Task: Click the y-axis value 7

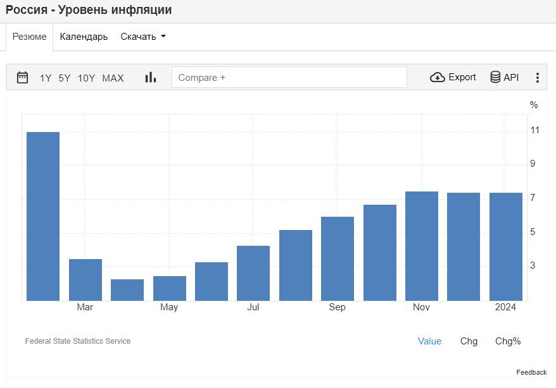Action: click(533, 198)
